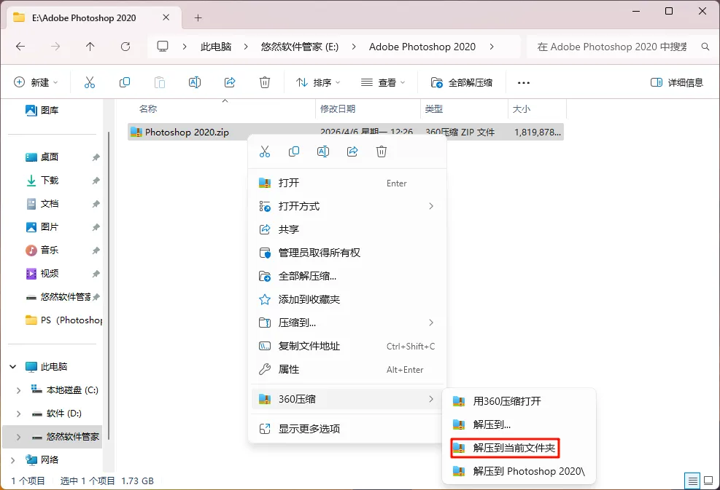Click the Delete trash icon in the toolbar
The height and width of the screenshot is (490, 720).
[265, 82]
